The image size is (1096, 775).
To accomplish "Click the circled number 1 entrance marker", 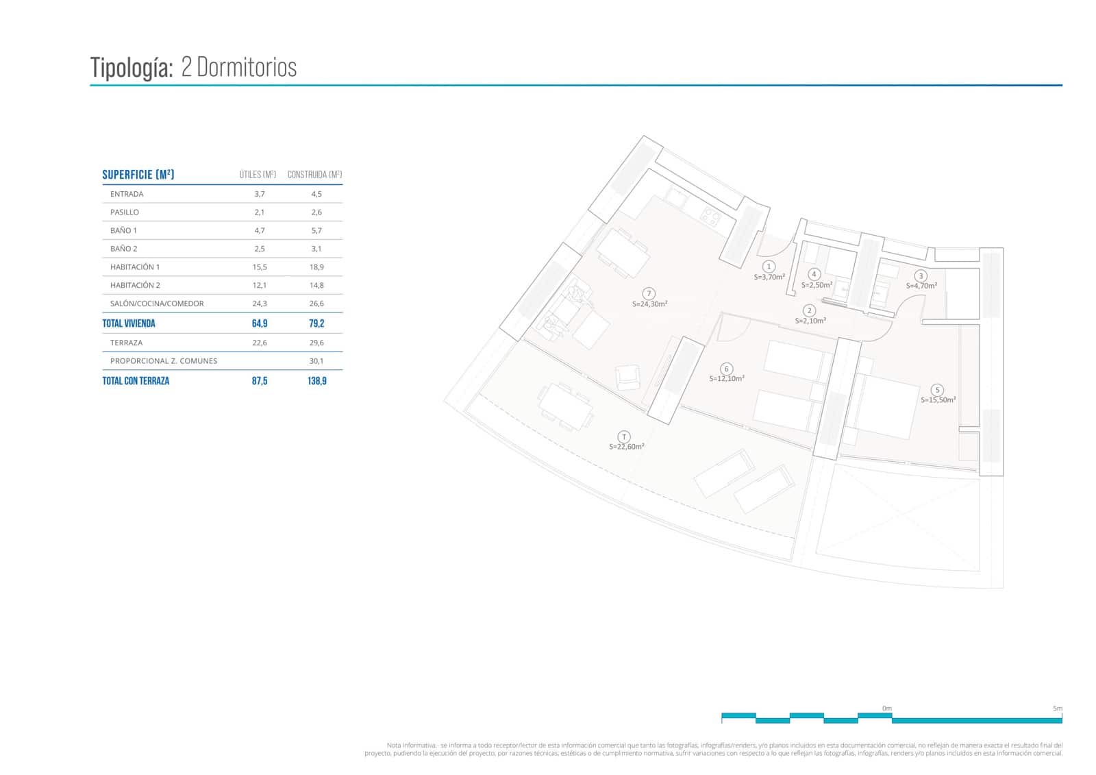I will click(769, 267).
